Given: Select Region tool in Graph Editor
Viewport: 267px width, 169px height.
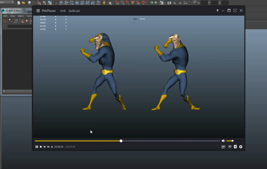Looking at the screenshot, I should coord(22,21).
